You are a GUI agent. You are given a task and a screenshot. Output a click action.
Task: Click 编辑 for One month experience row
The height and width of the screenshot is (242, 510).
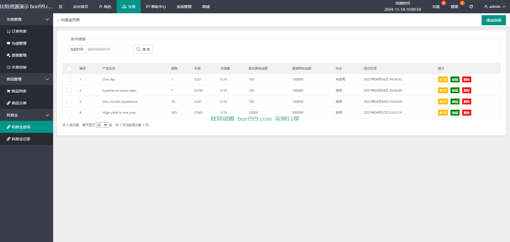pyautogui.click(x=455, y=102)
